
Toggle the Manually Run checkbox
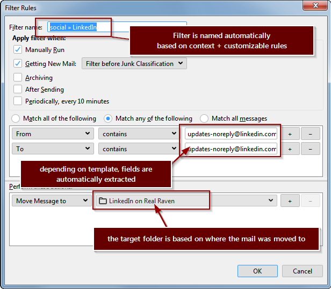pyautogui.click(x=18, y=50)
